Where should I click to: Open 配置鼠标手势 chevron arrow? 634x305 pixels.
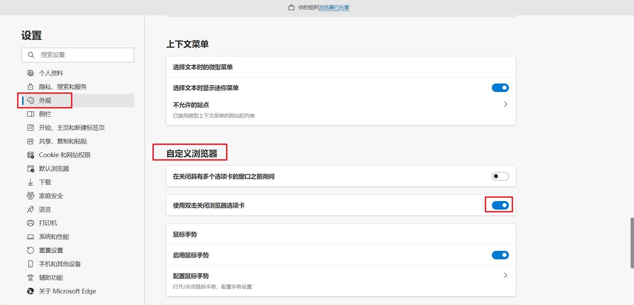coord(505,275)
